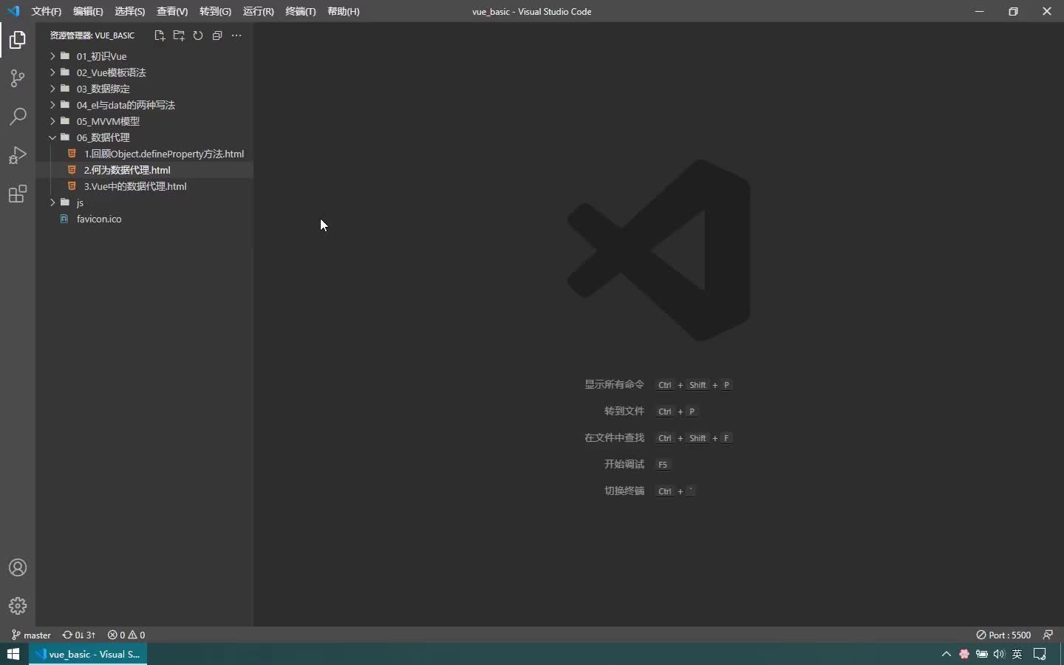Expand the 02_Vue模板语法 folder

[x=144, y=72]
